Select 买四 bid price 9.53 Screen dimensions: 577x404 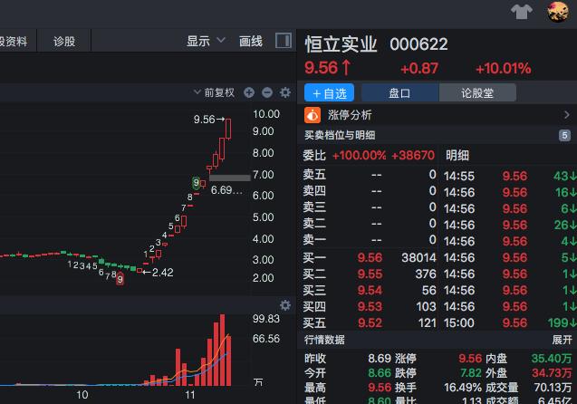point(370,306)
